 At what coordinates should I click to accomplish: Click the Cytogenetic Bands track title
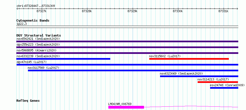(x=33, y=20)
